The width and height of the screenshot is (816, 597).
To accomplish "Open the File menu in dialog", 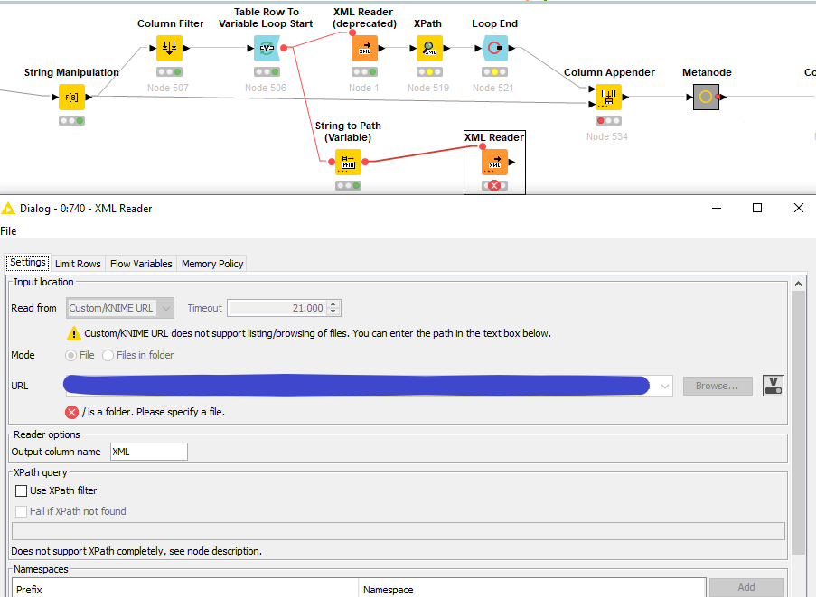I will pos(8,231).
